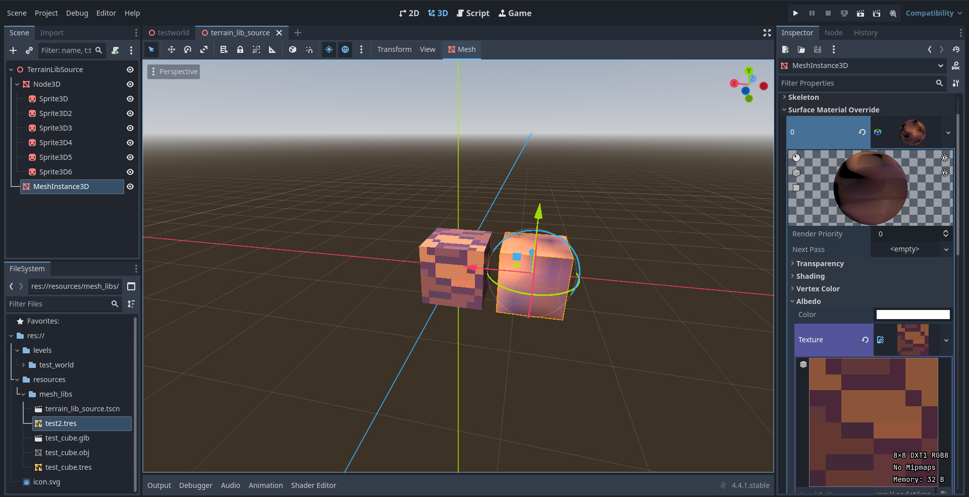Viewport: 969px width, 497px height.
Task: Click the ruler mode tool icon
Action: coord(273,49)
